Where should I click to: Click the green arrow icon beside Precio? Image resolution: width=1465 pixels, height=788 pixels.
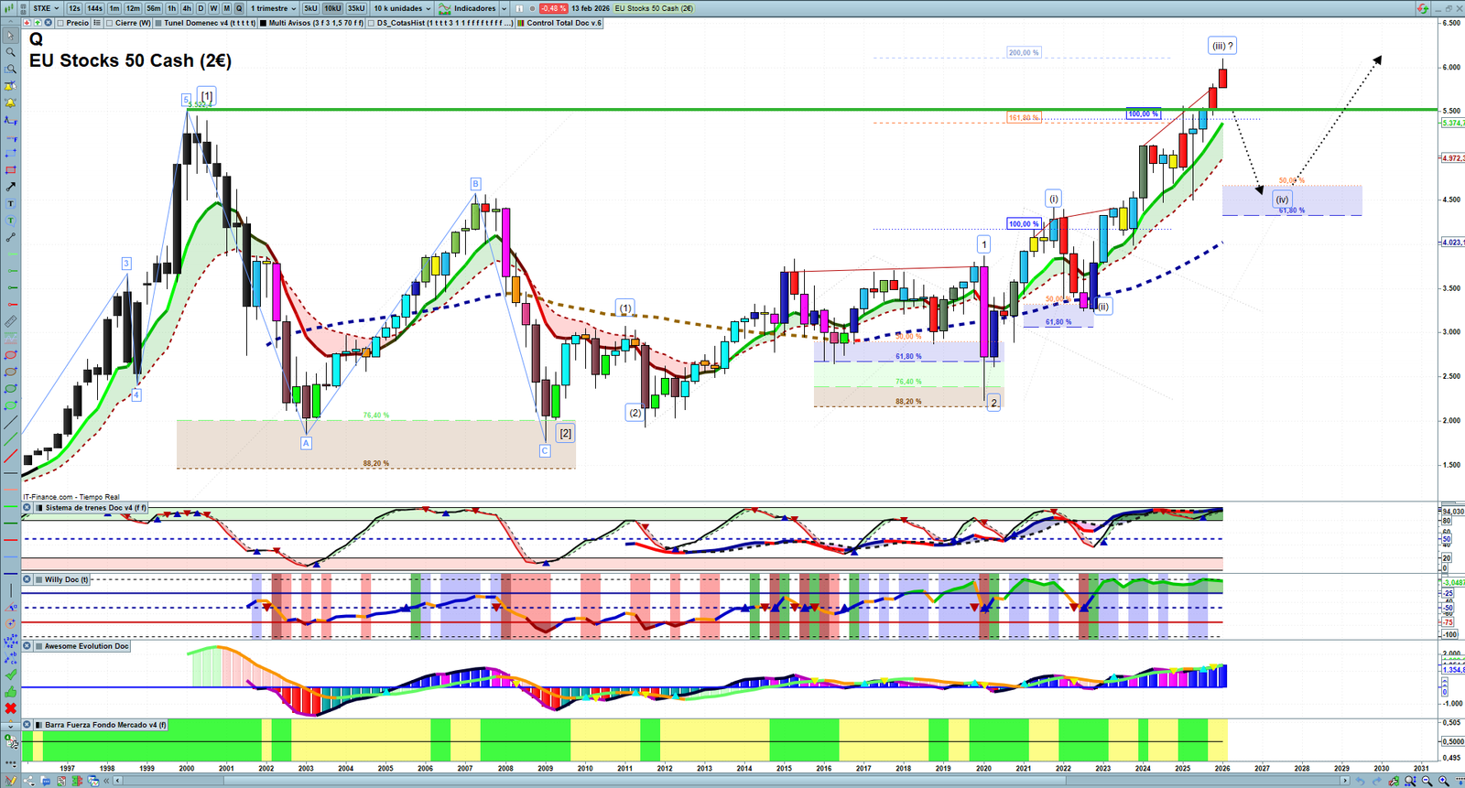click(x=38, y=23)
